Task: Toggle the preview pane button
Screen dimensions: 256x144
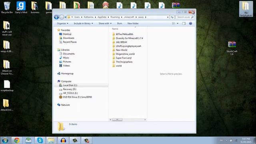Action: click(x=184, y=24)
